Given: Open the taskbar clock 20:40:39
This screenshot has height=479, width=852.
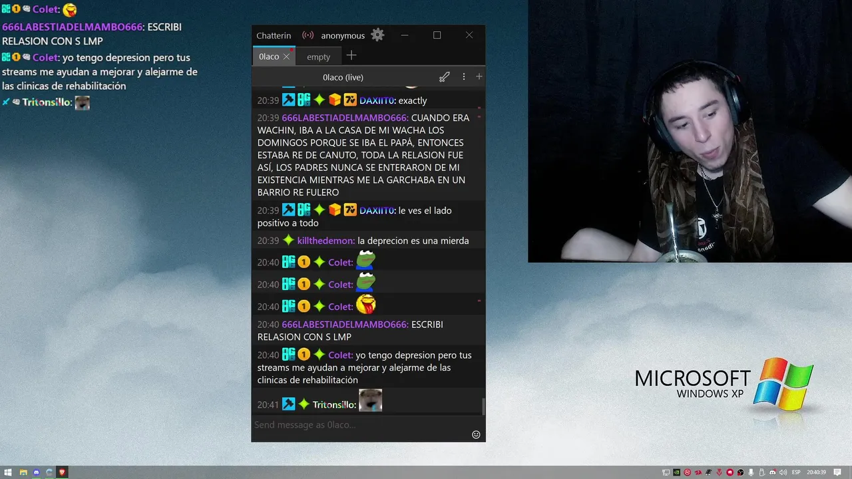Looking at the screenshot, I should tap(816, 472).
